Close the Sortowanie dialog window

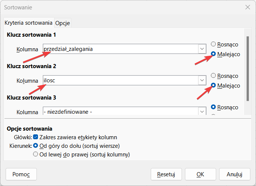pos(247,7)
